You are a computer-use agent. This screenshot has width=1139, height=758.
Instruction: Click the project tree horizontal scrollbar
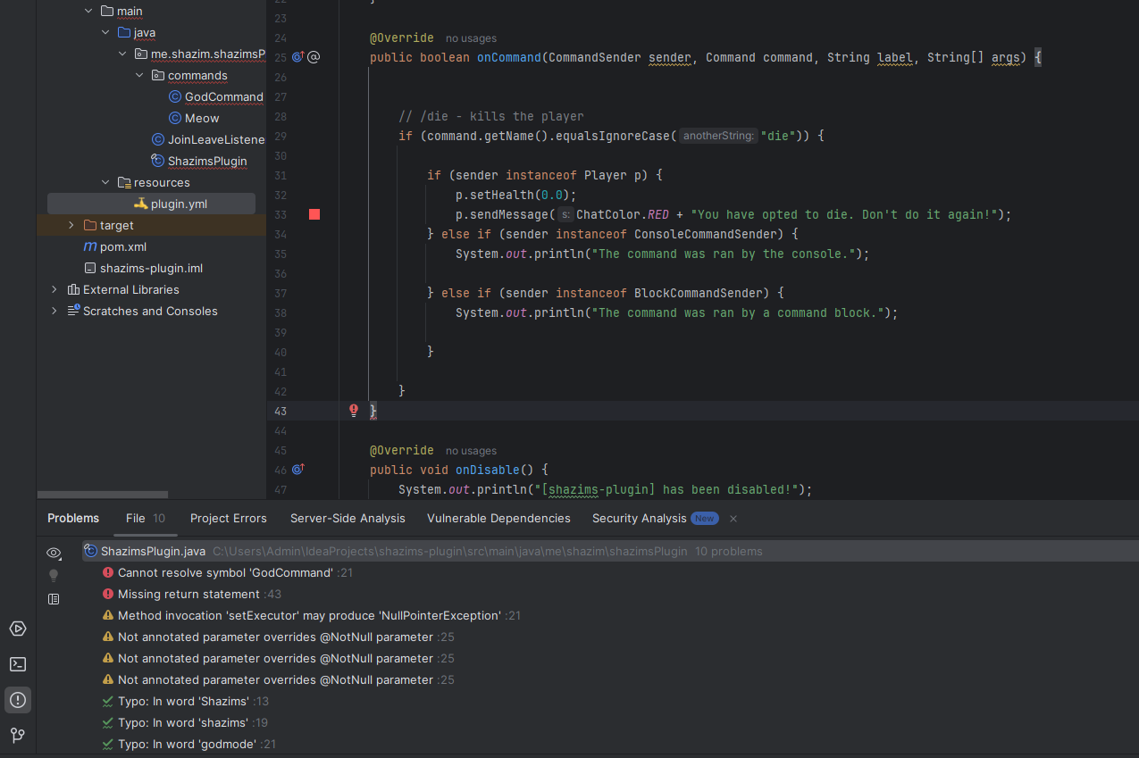click(103, 495)
